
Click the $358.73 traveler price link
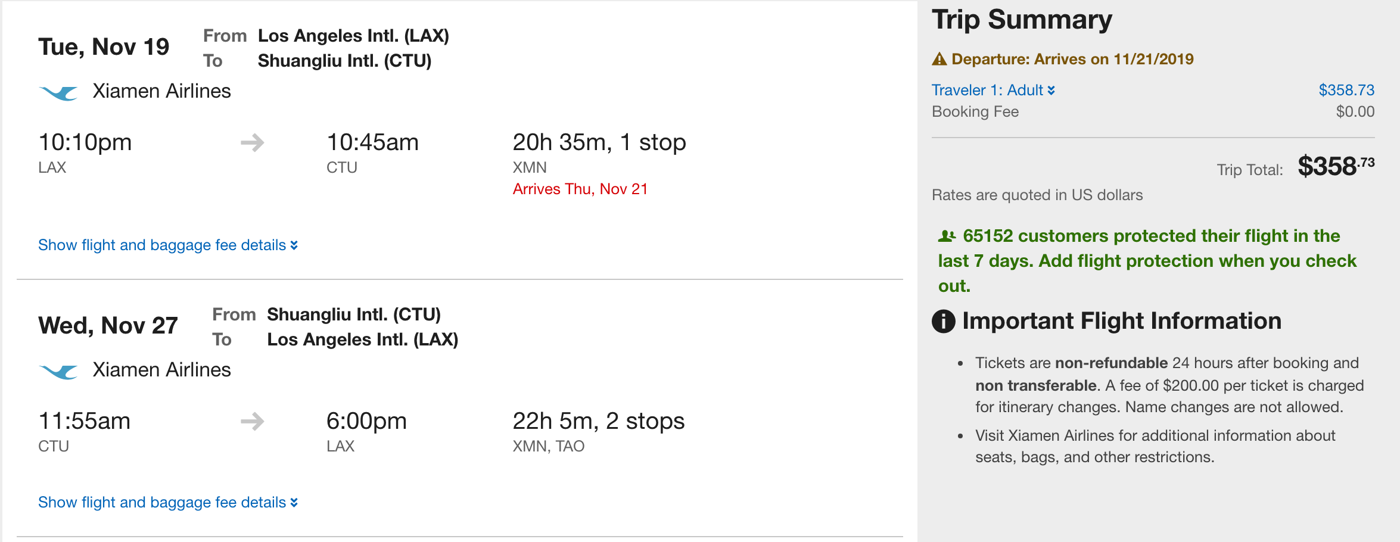pos(1346,90)
